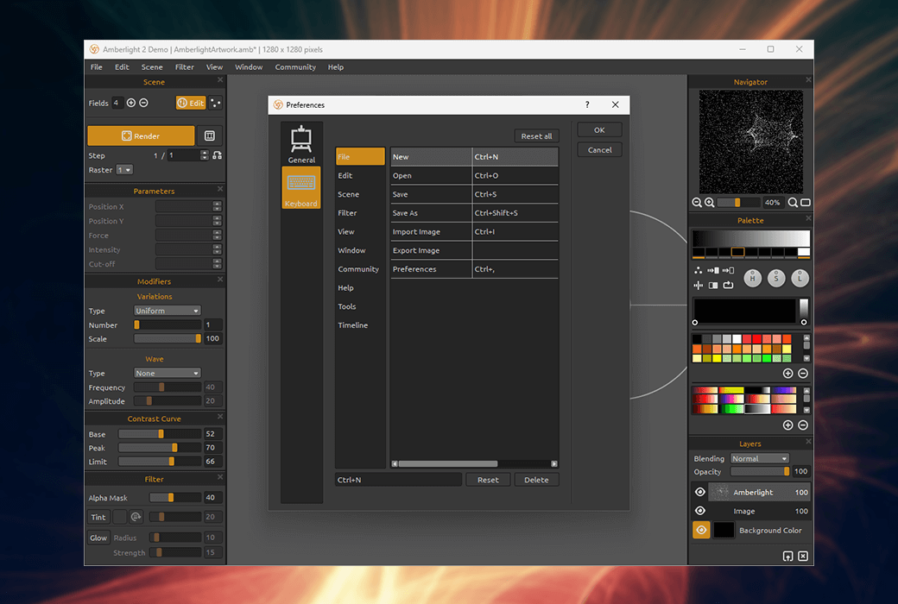
Task: Click the Preferences help question mark
Action: coord(587,104)
